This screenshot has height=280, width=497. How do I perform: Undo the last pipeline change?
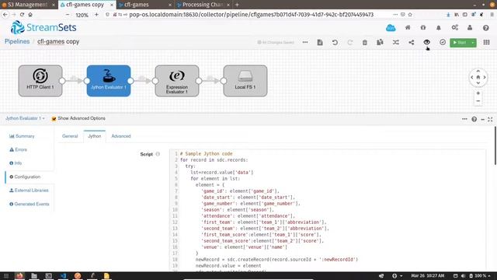click(x=335, y=42)
